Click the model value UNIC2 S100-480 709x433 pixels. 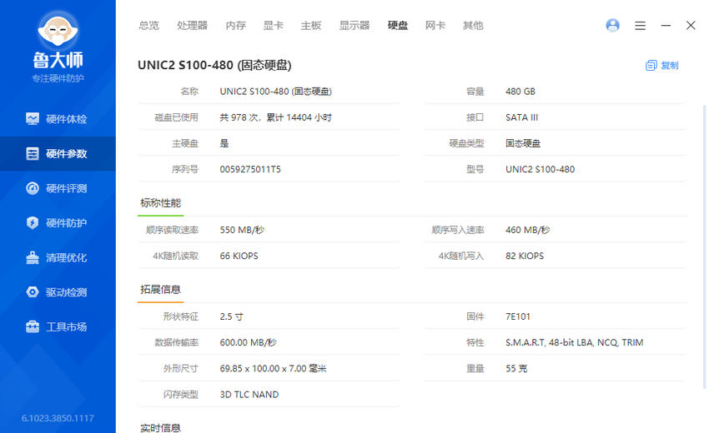click(540, 169)
